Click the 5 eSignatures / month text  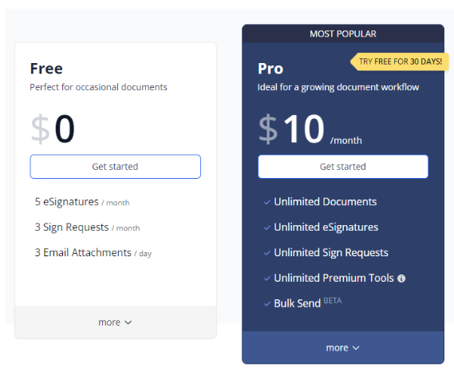(x=82, y=202)
